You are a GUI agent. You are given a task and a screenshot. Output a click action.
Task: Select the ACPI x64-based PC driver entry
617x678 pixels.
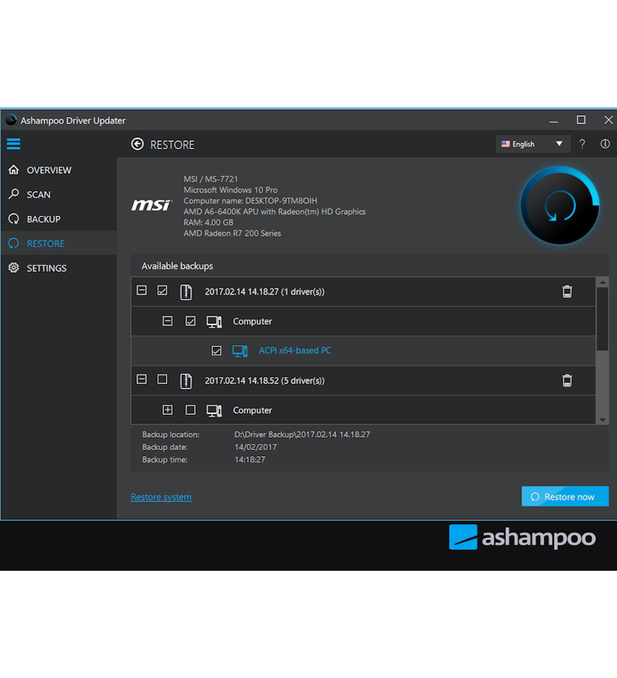pyautogui.click(x=294, y=351)
